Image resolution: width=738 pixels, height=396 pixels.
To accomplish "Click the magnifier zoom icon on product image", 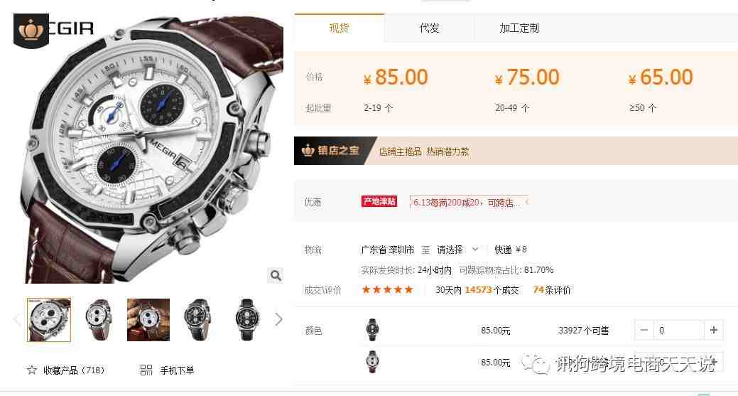I will point(276,275).
